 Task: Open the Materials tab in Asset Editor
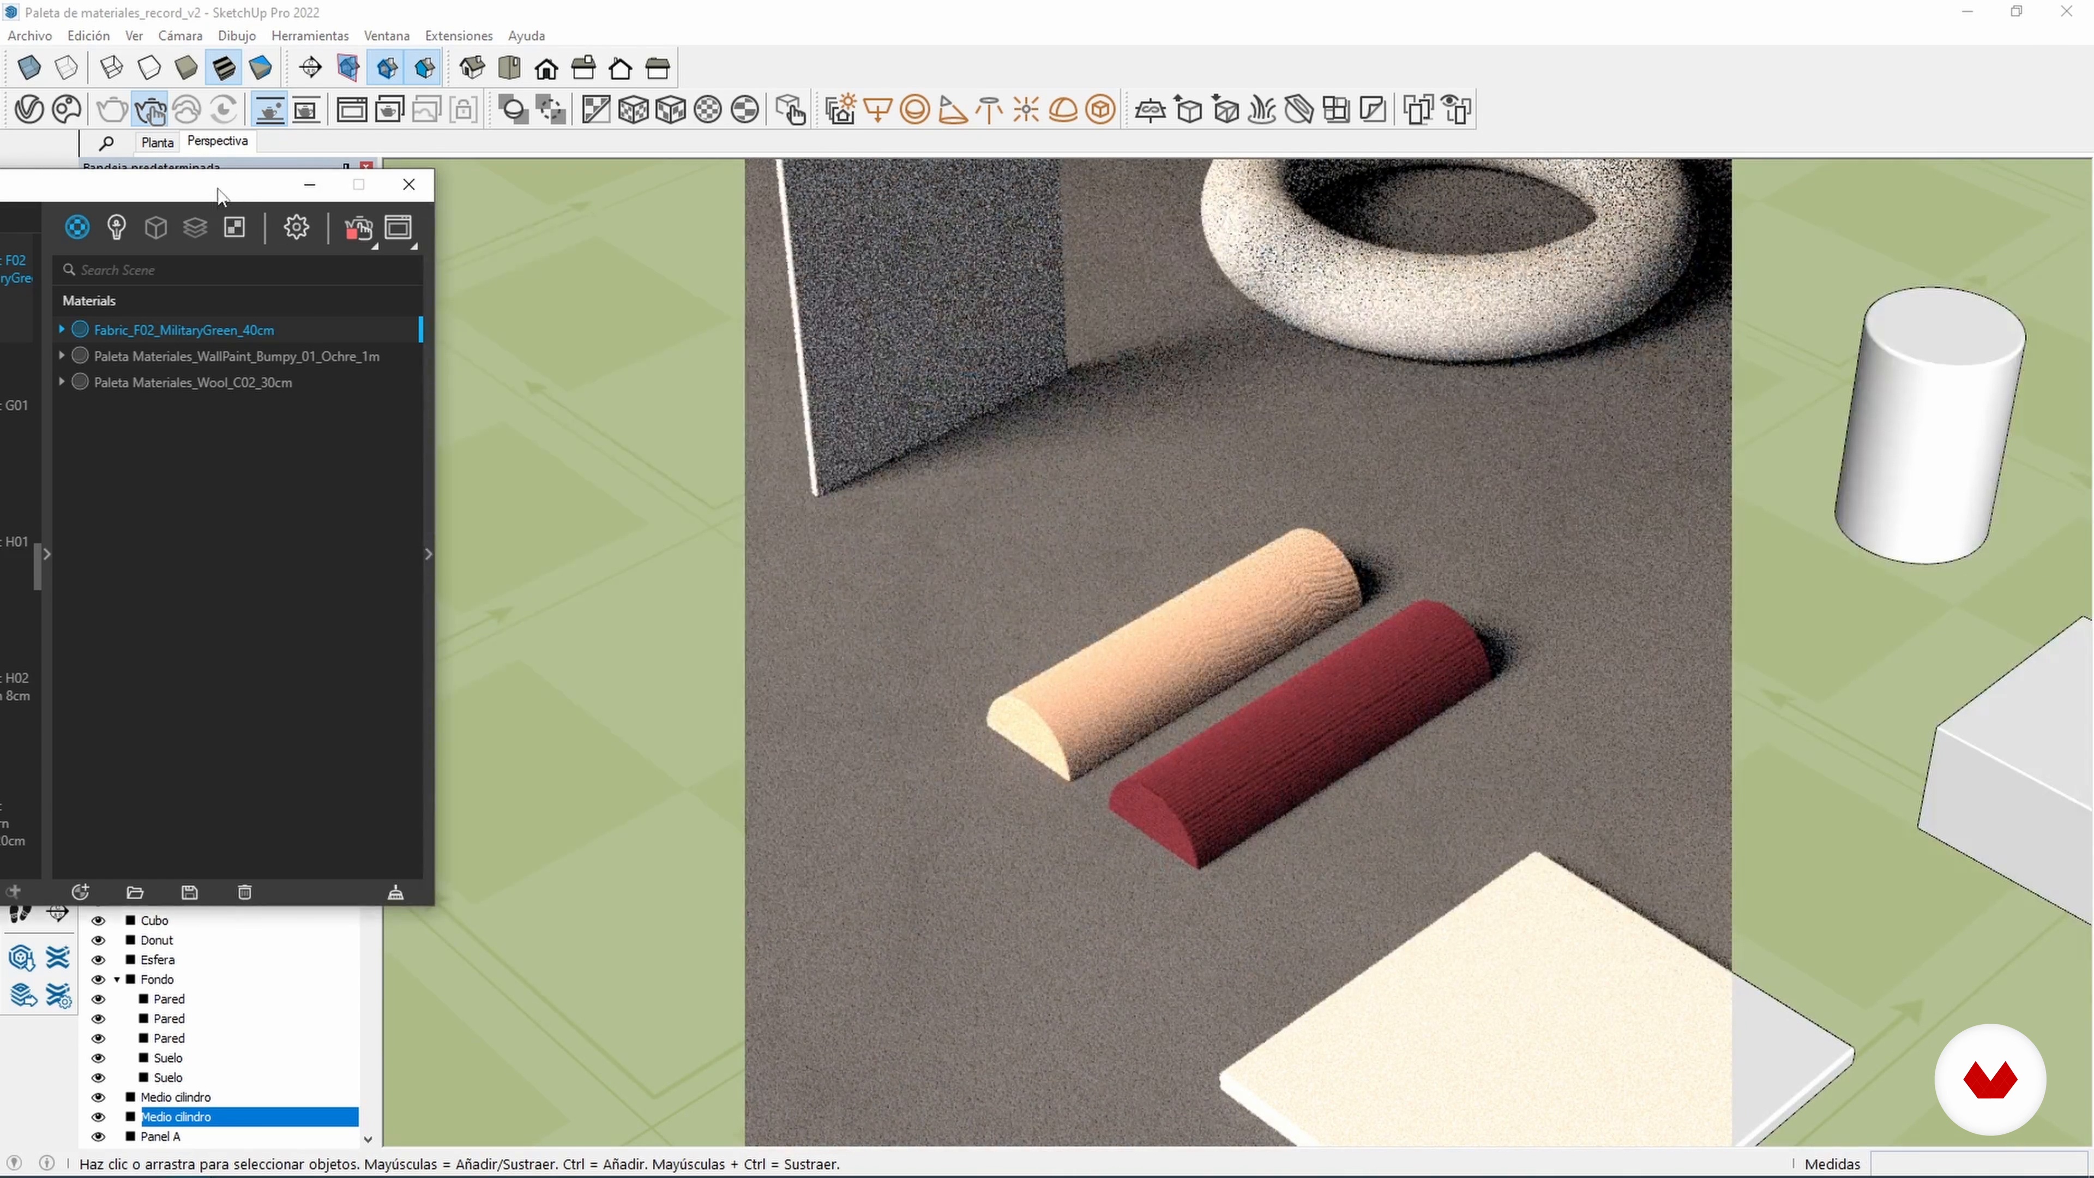(x=77, y=227)
